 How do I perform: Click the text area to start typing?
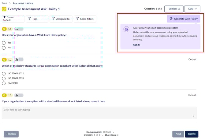point(99,112)
